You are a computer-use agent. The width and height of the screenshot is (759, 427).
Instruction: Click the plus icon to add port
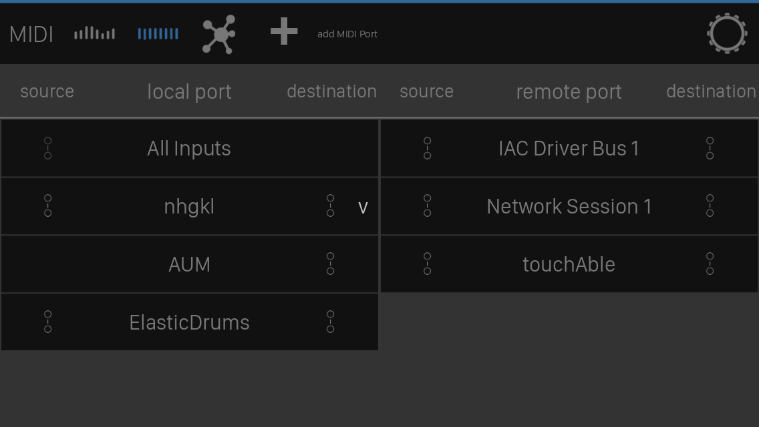pos(284,32)
